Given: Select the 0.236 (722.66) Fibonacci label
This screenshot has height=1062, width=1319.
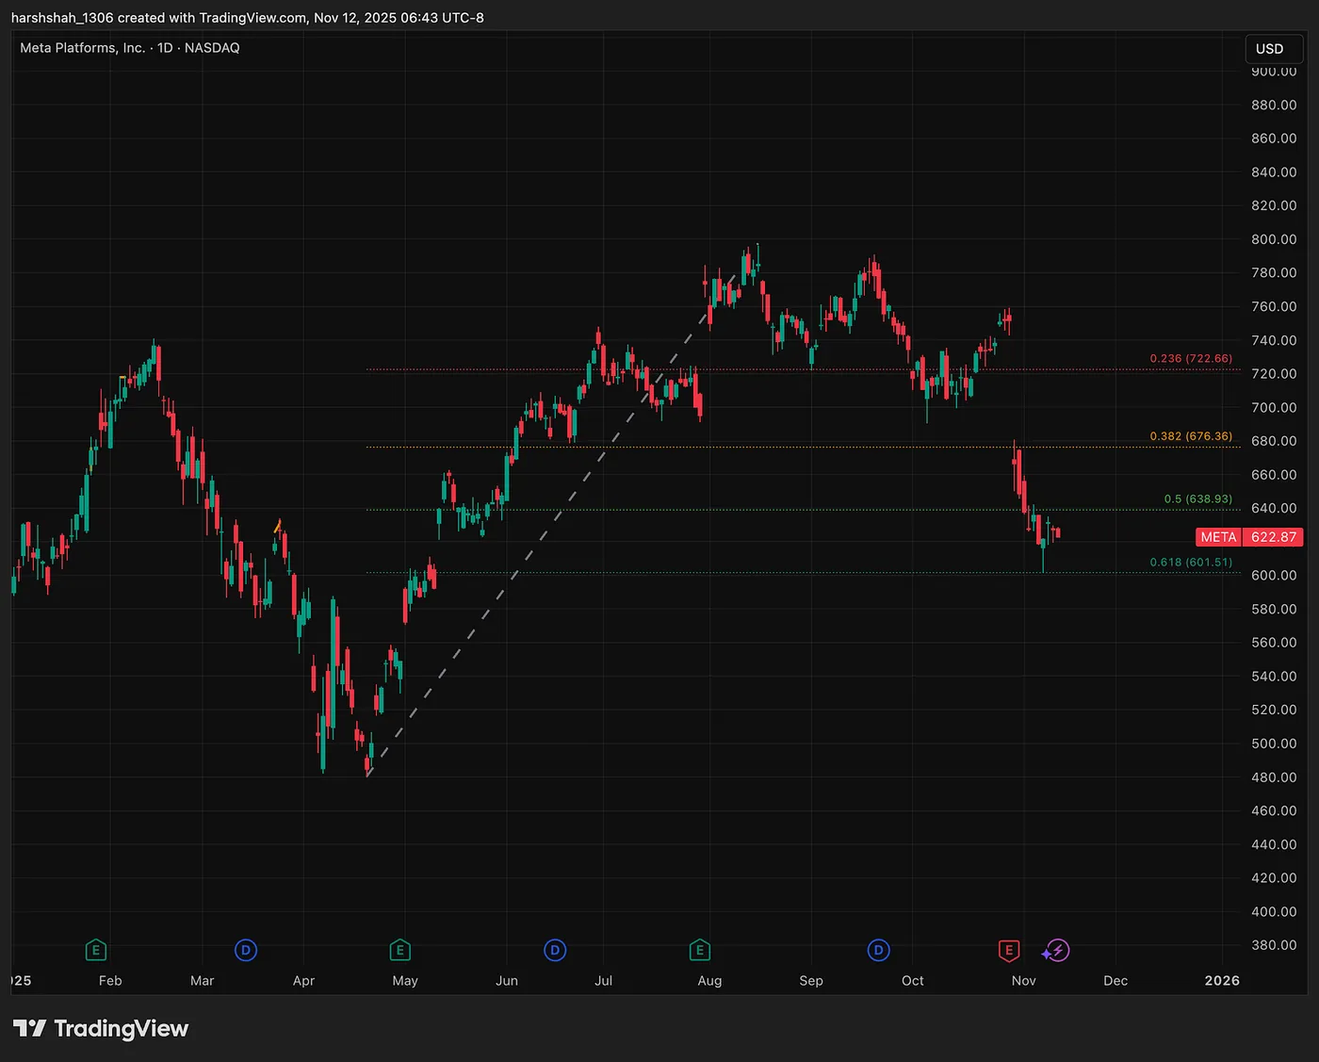Looking at the screenshot, I should [x=1191, y=358].
